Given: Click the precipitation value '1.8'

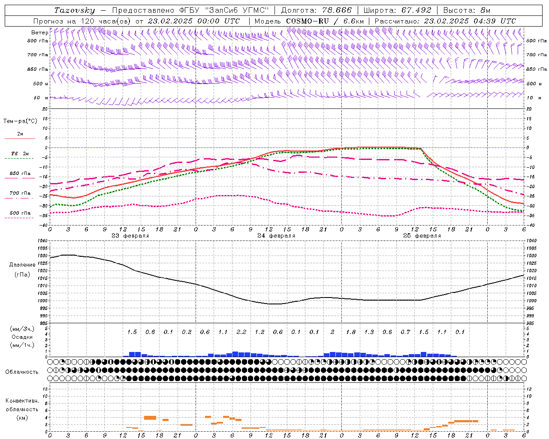Looking at the screenshot, I should 351,332.
